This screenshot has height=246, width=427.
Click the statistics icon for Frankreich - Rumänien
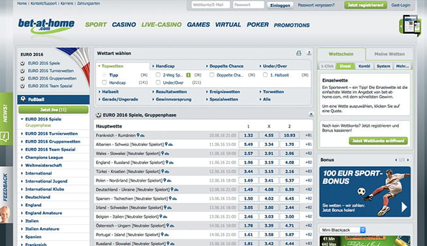coord(142,135)
